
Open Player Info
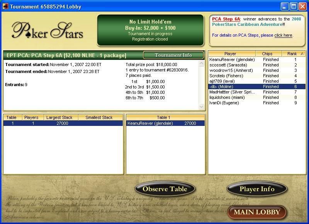click(257, 189)
